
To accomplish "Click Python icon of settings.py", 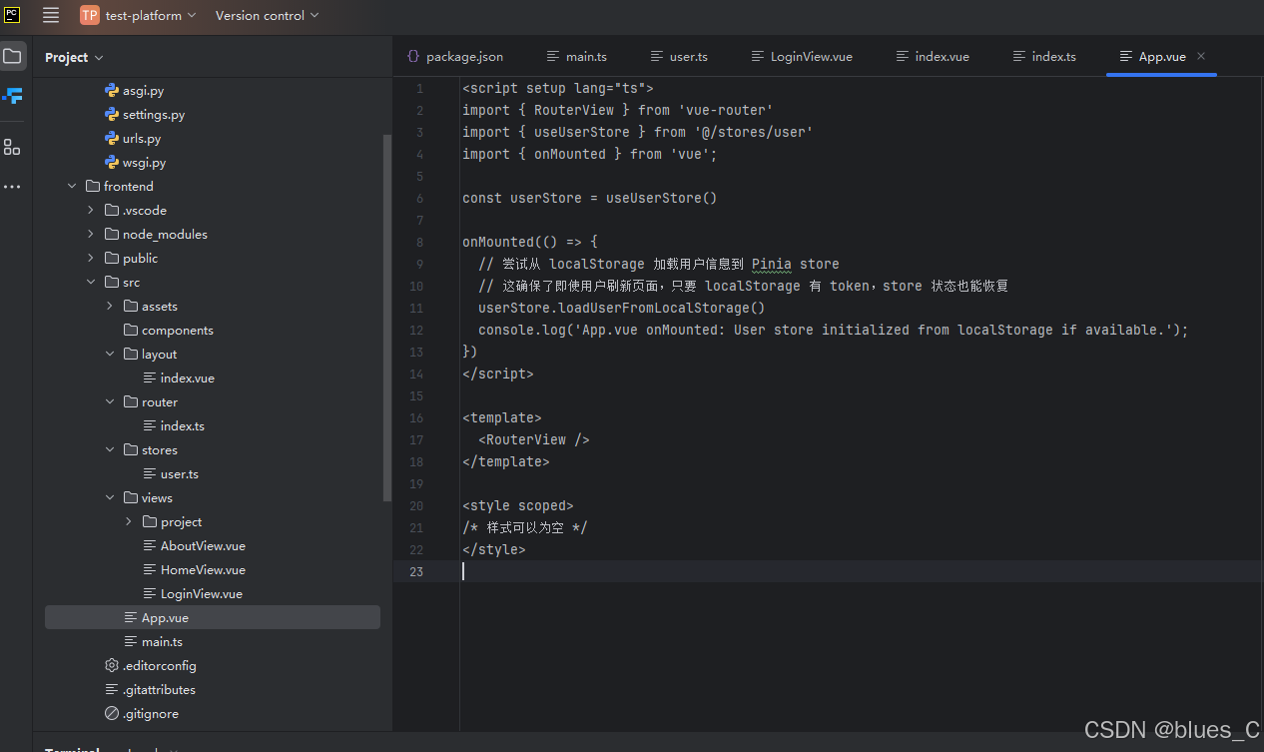I will tap(112, 115).
